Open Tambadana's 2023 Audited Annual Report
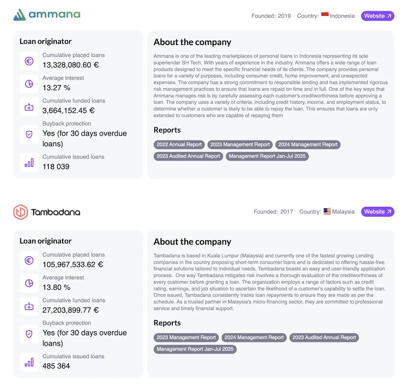413x384 pixels. [x=324, y=337]
